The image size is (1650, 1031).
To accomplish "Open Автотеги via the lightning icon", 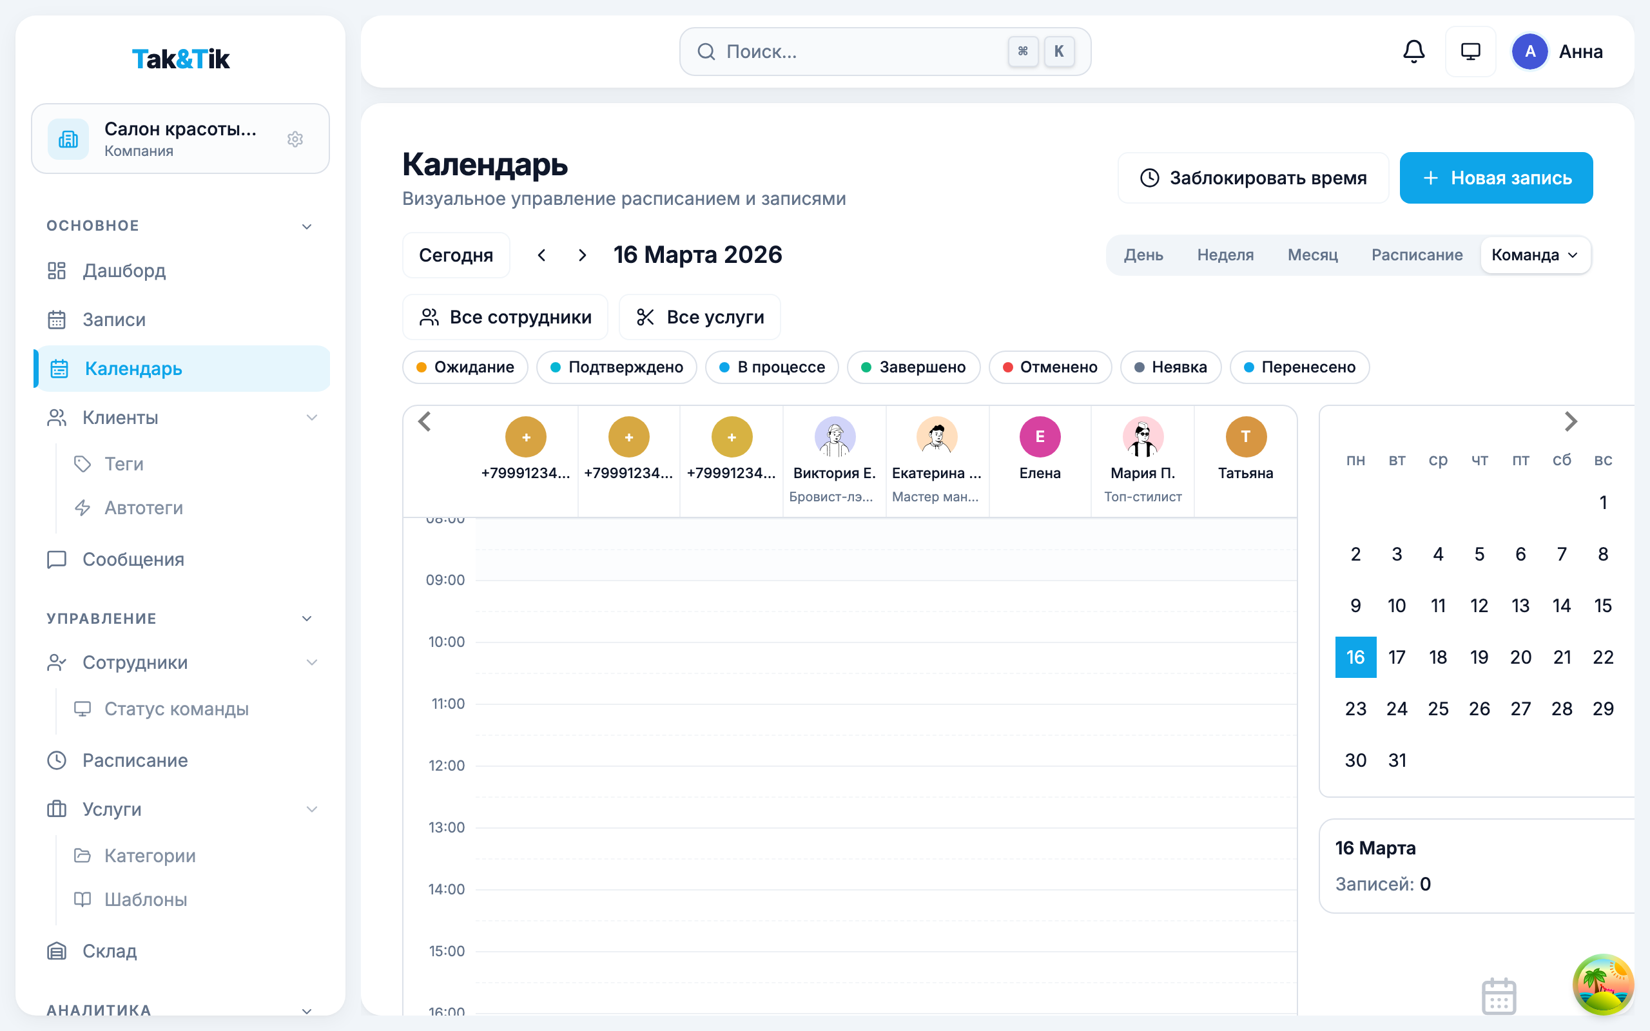I will coord(83,507).
